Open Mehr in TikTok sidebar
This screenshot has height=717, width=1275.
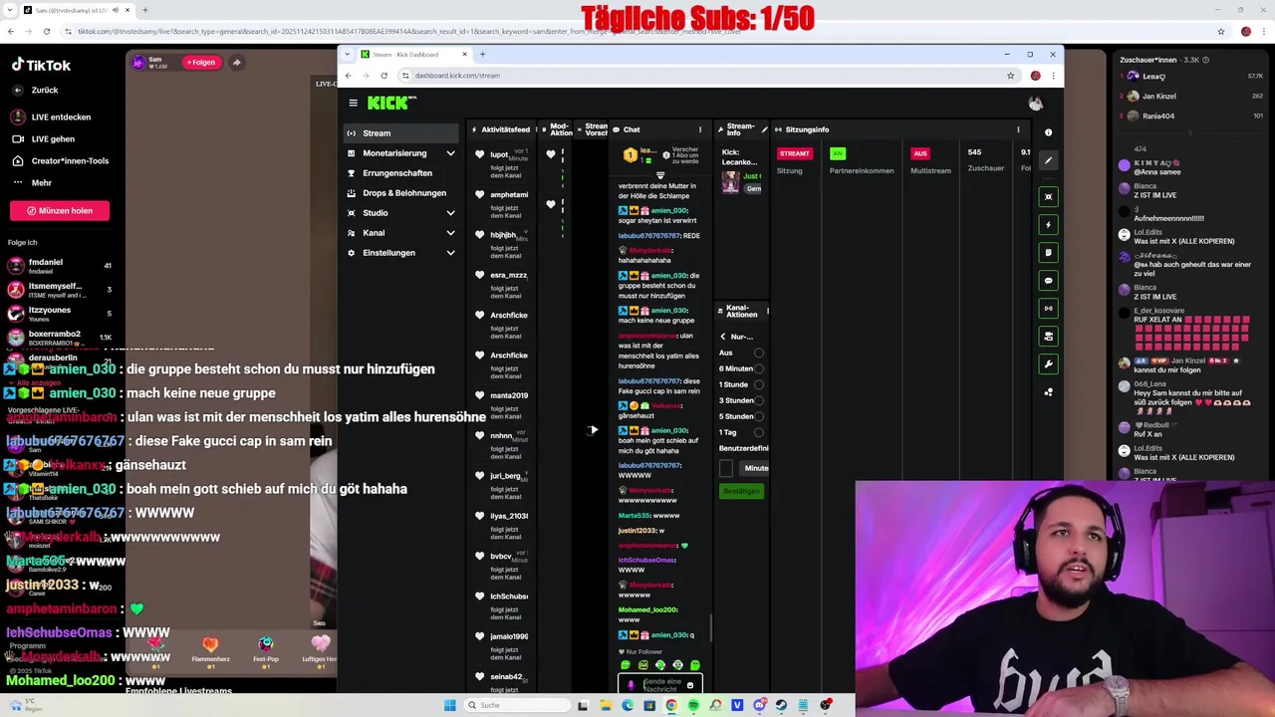[x=32, y=182]
